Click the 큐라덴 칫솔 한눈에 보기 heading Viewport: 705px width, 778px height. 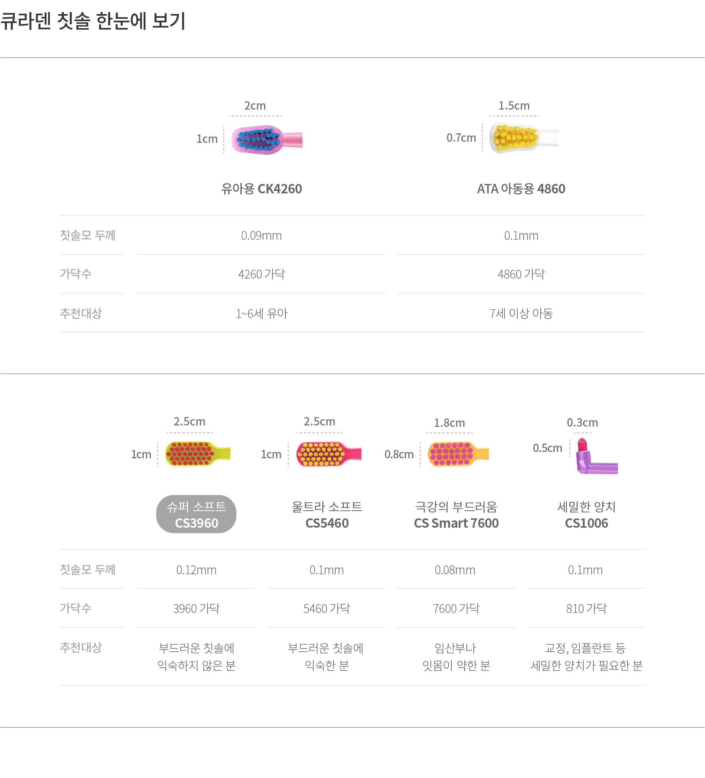click(93, 21)
